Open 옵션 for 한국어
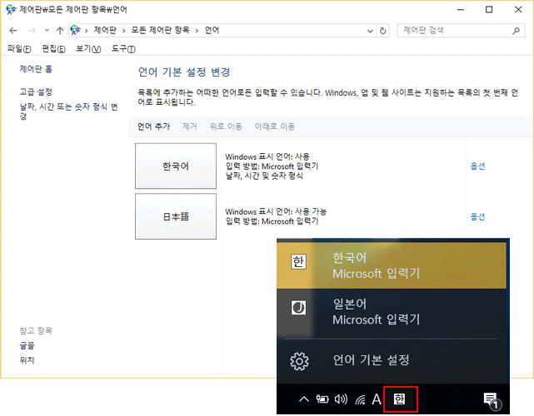534x416 pixels. tap(477, 166)
